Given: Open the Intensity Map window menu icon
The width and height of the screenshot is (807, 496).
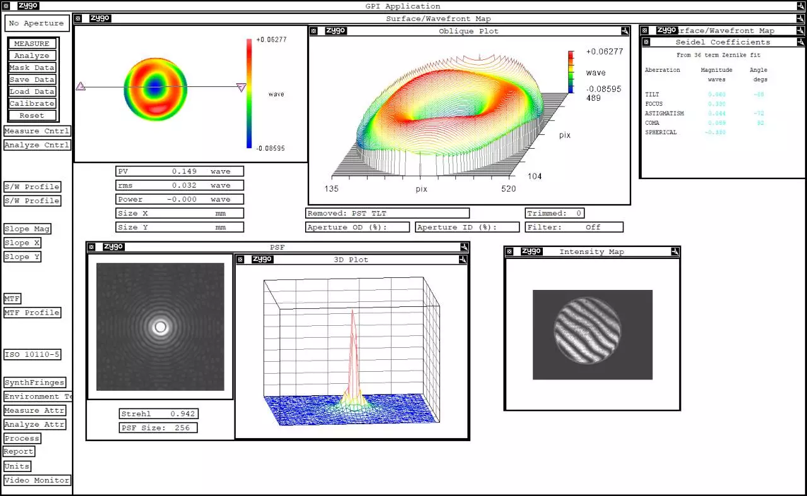Looking at the screenshot, I should tap(509, 251).
